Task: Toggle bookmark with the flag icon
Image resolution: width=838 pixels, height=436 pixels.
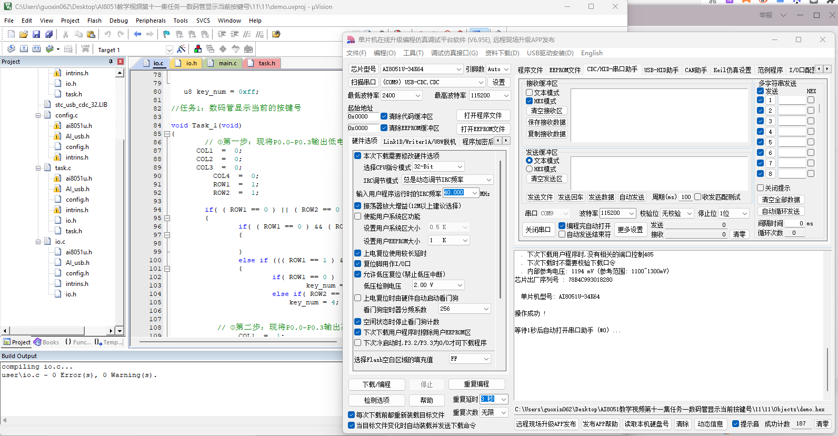Action: pyautogui.click(x=167, y=34)
